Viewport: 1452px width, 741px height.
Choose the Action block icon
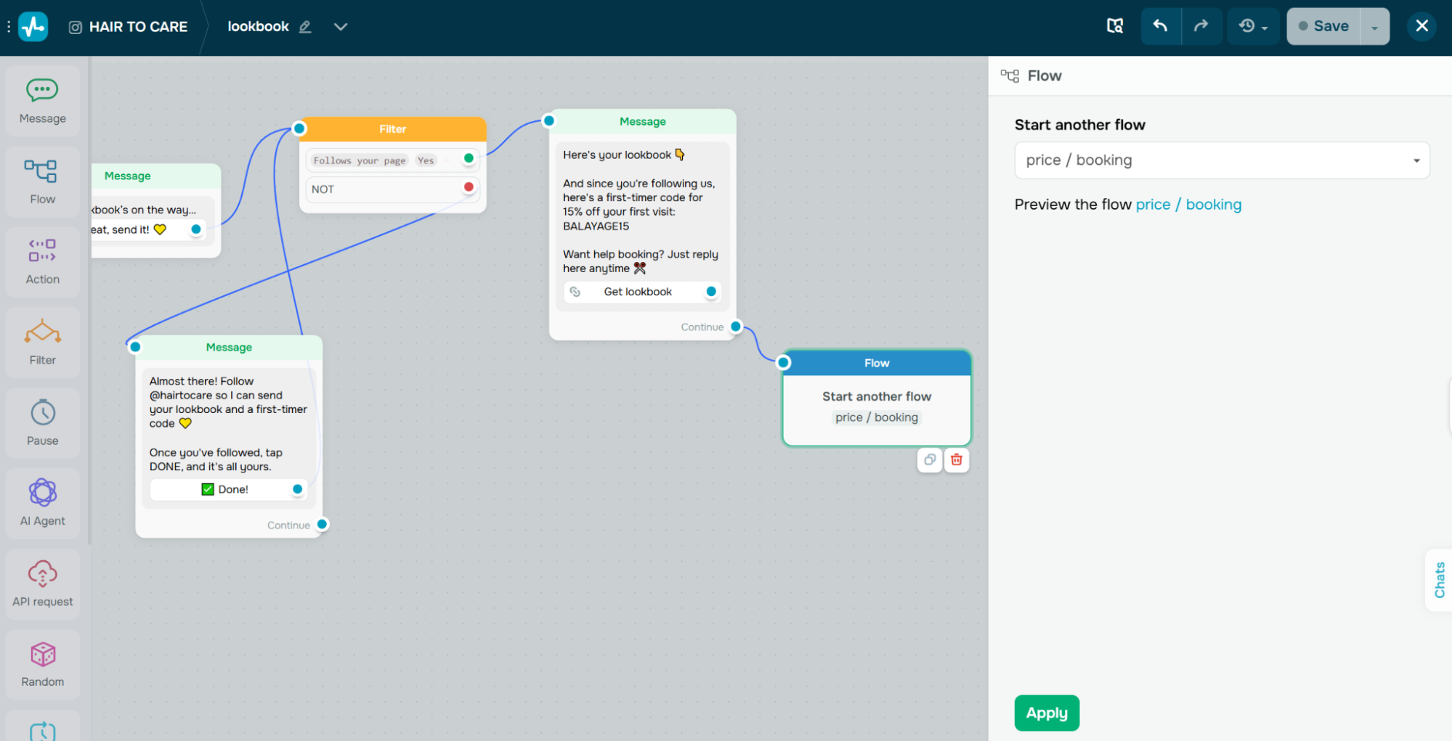[42, 262]
